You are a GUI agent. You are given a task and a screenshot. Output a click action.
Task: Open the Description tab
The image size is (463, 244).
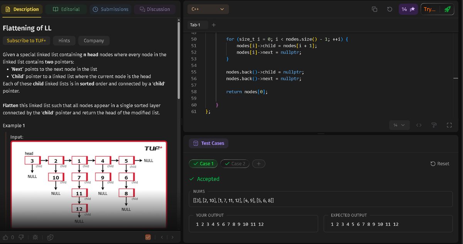pos(22,9)
